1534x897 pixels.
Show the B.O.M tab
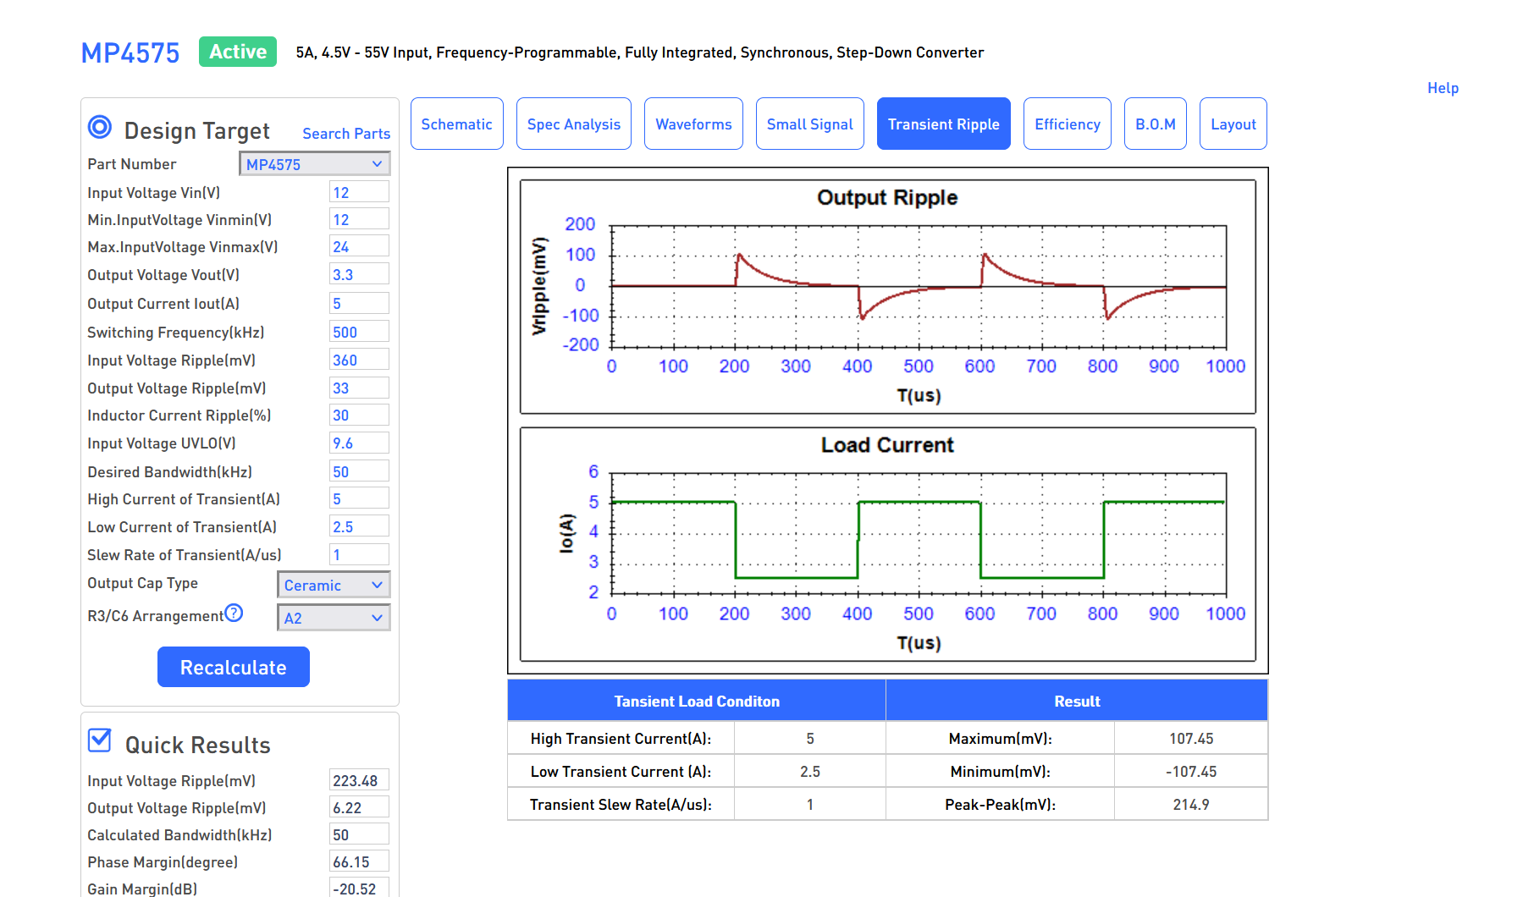[x=1155, y=124]
